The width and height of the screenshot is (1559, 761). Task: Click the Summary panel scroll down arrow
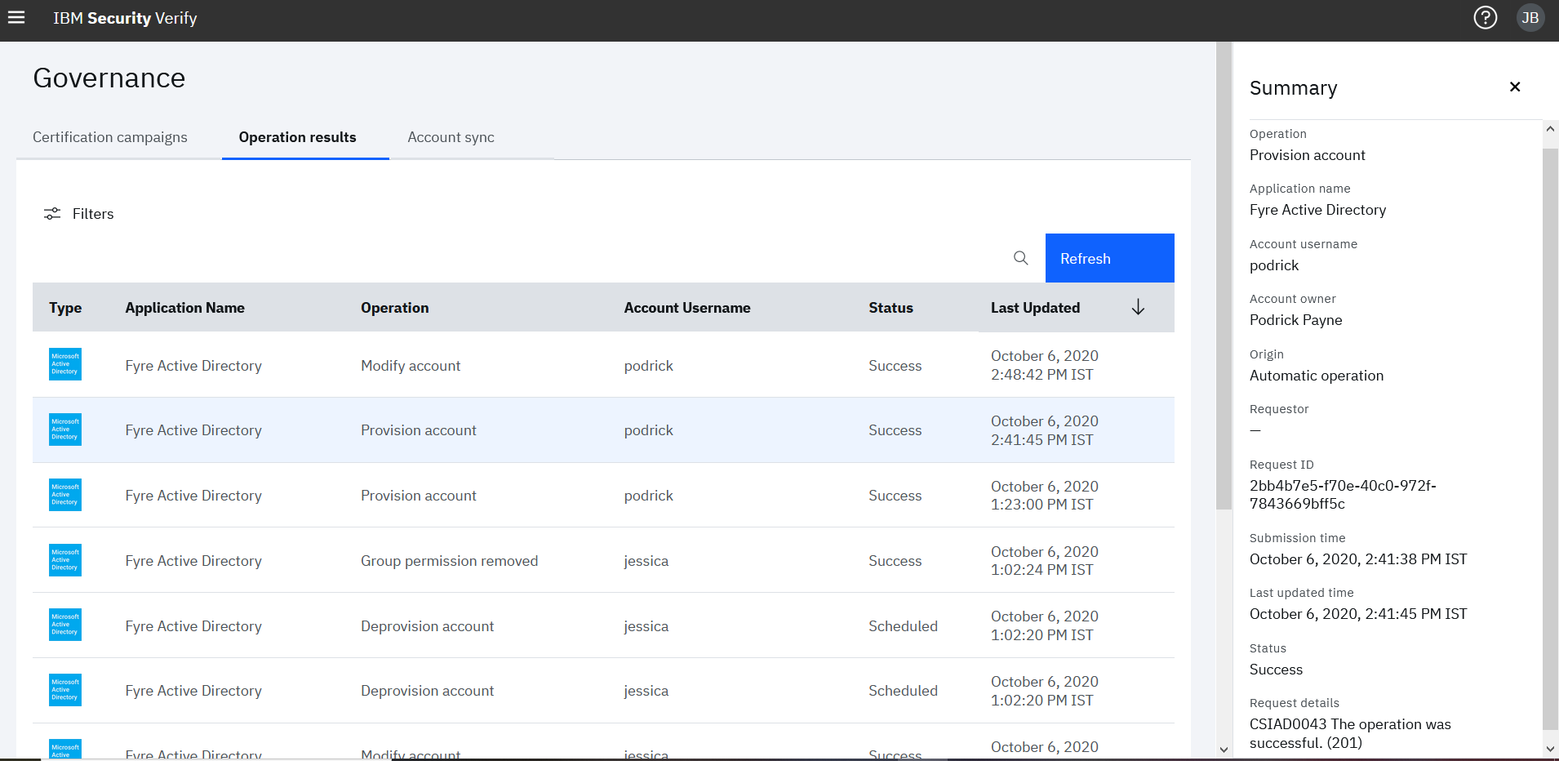click(x=1550, y=749)
